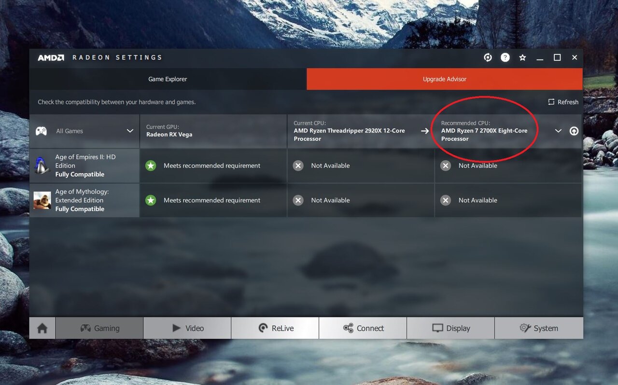
Task: Click the arrow between current and recommended CPU
Action: (425, 131)
